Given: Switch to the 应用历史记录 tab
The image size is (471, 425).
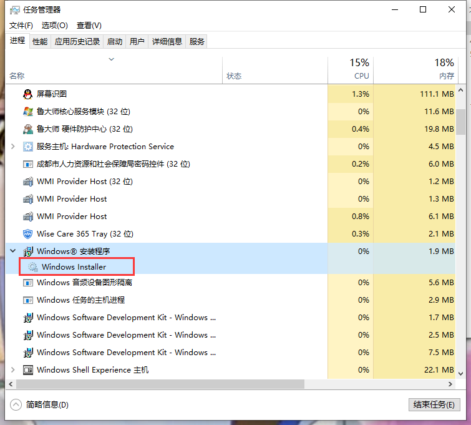Looking at the screenshot, I should pyautogui.click(x=77, y=41).
